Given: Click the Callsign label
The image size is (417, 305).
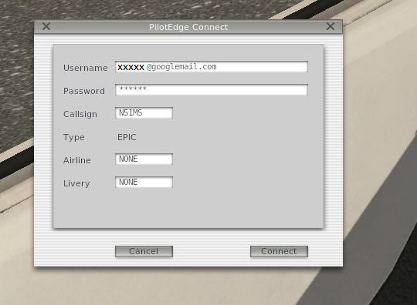Looking at the screenshot, I should click(80, 114).
